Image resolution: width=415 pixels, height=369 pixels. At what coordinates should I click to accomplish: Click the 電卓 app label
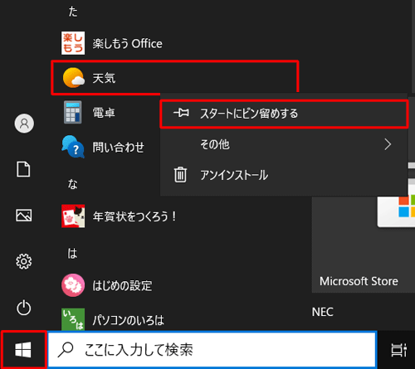pos(104,113)
